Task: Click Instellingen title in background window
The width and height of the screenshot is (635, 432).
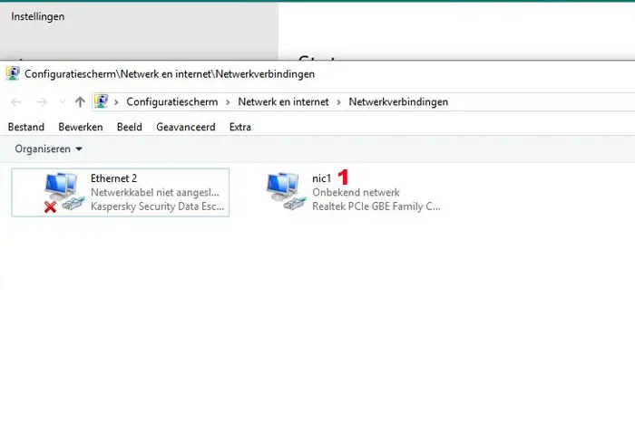Action: (x=38, y=16)
